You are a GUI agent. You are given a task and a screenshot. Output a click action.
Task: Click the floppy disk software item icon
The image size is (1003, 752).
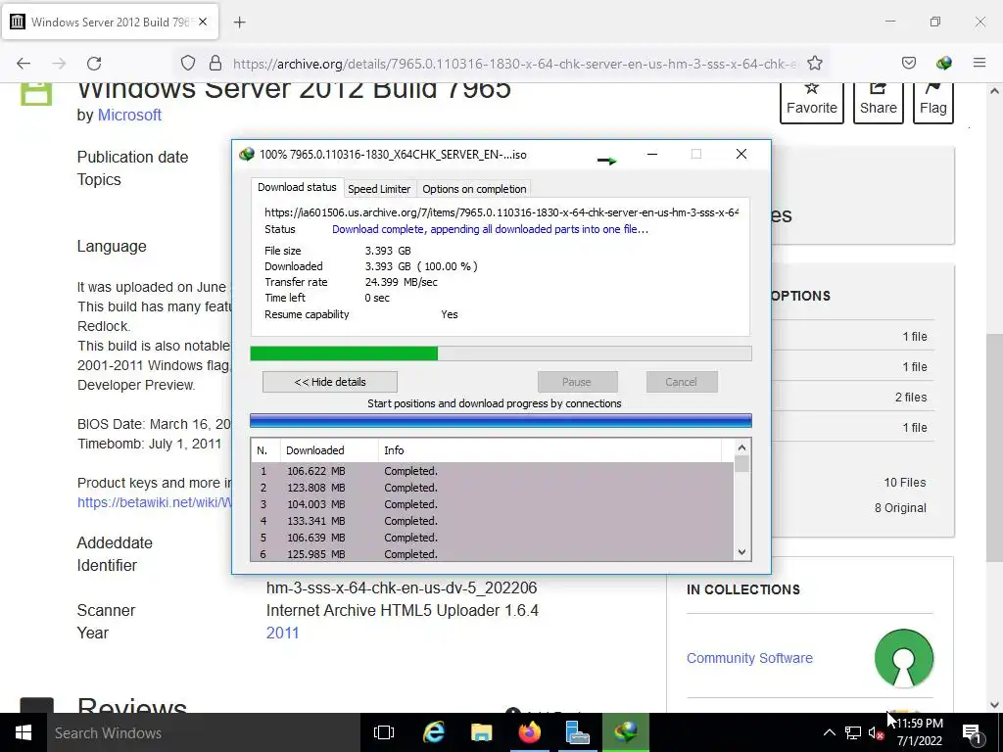coord(36,93)
